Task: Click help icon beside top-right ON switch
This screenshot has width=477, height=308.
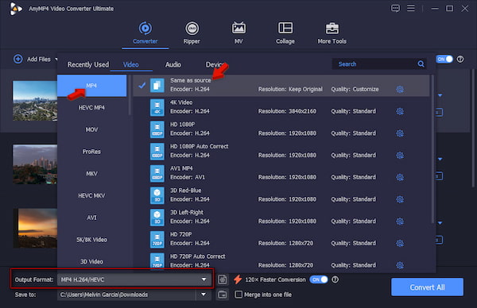Action: click(460, 59)
